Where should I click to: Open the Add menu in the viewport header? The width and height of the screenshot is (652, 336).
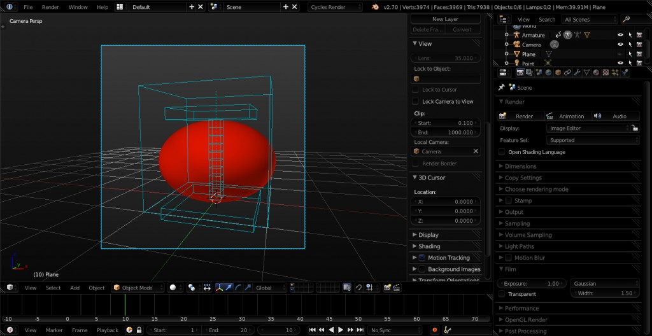(74, 288)
